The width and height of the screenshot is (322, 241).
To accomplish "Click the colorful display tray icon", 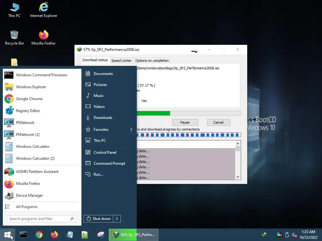I will coord(280,235).
